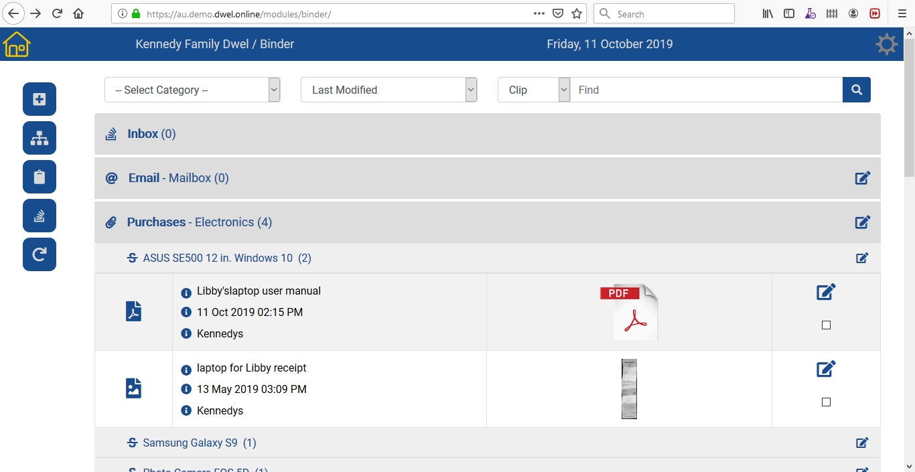Expand the Inbox section

pos(487,134)
